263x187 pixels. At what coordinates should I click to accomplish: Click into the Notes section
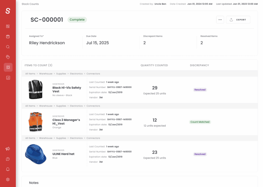[34, 183]
